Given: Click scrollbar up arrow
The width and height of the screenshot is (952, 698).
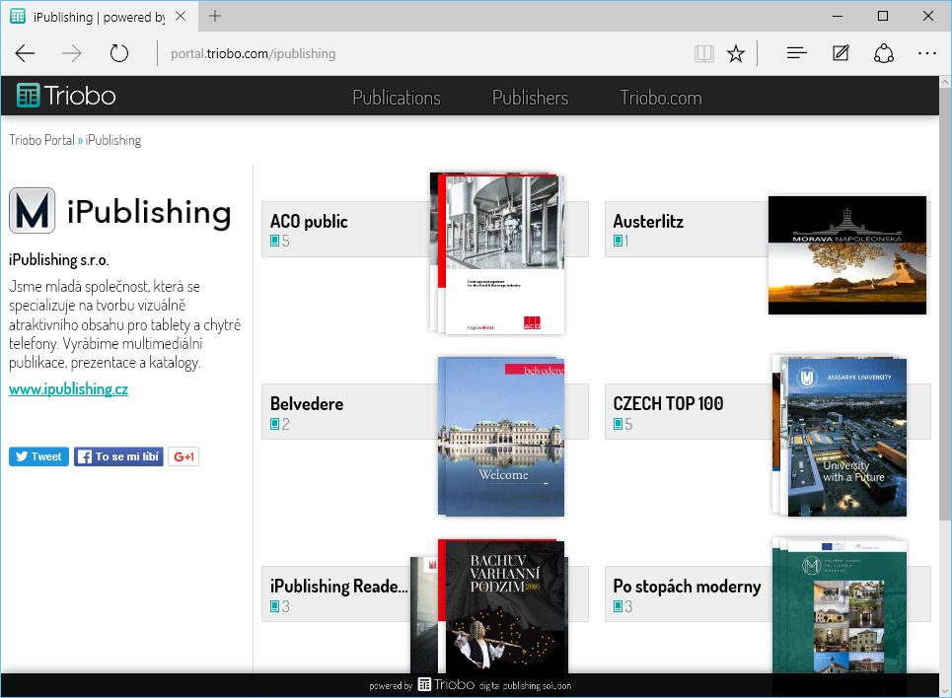Looking at the screenshot, I should click(945, 81).
